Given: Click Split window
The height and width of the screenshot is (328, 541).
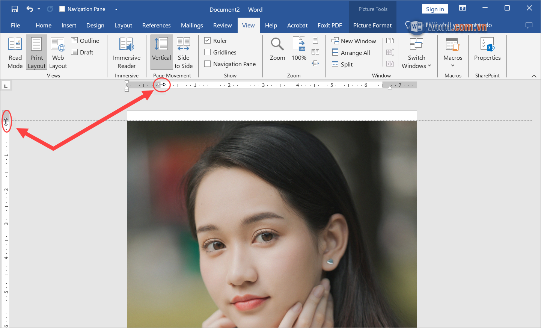Looking at the screenshot, I should pos(342,64).
